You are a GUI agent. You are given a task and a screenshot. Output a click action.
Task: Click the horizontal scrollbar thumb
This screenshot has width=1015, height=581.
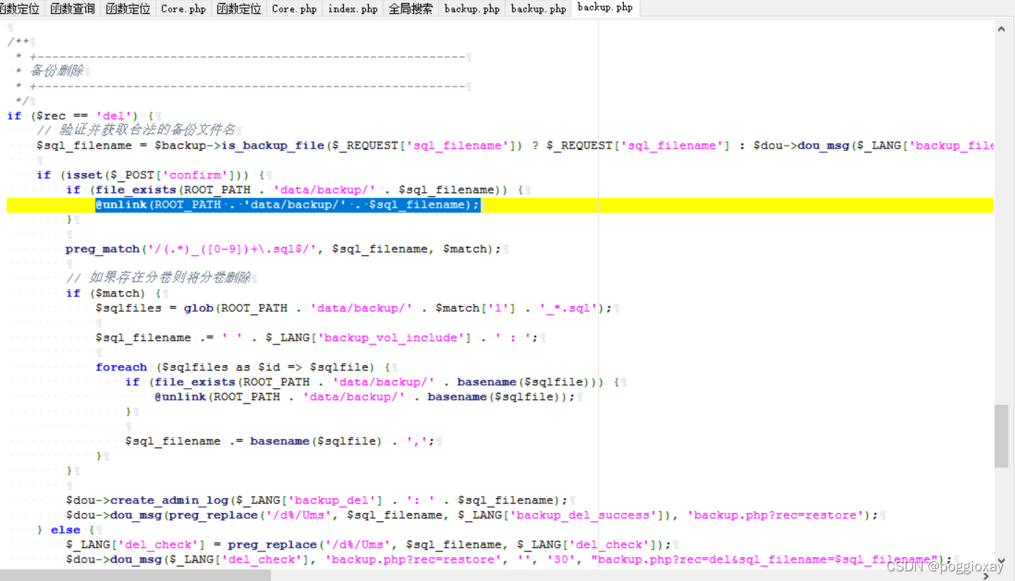coord(135,575)
